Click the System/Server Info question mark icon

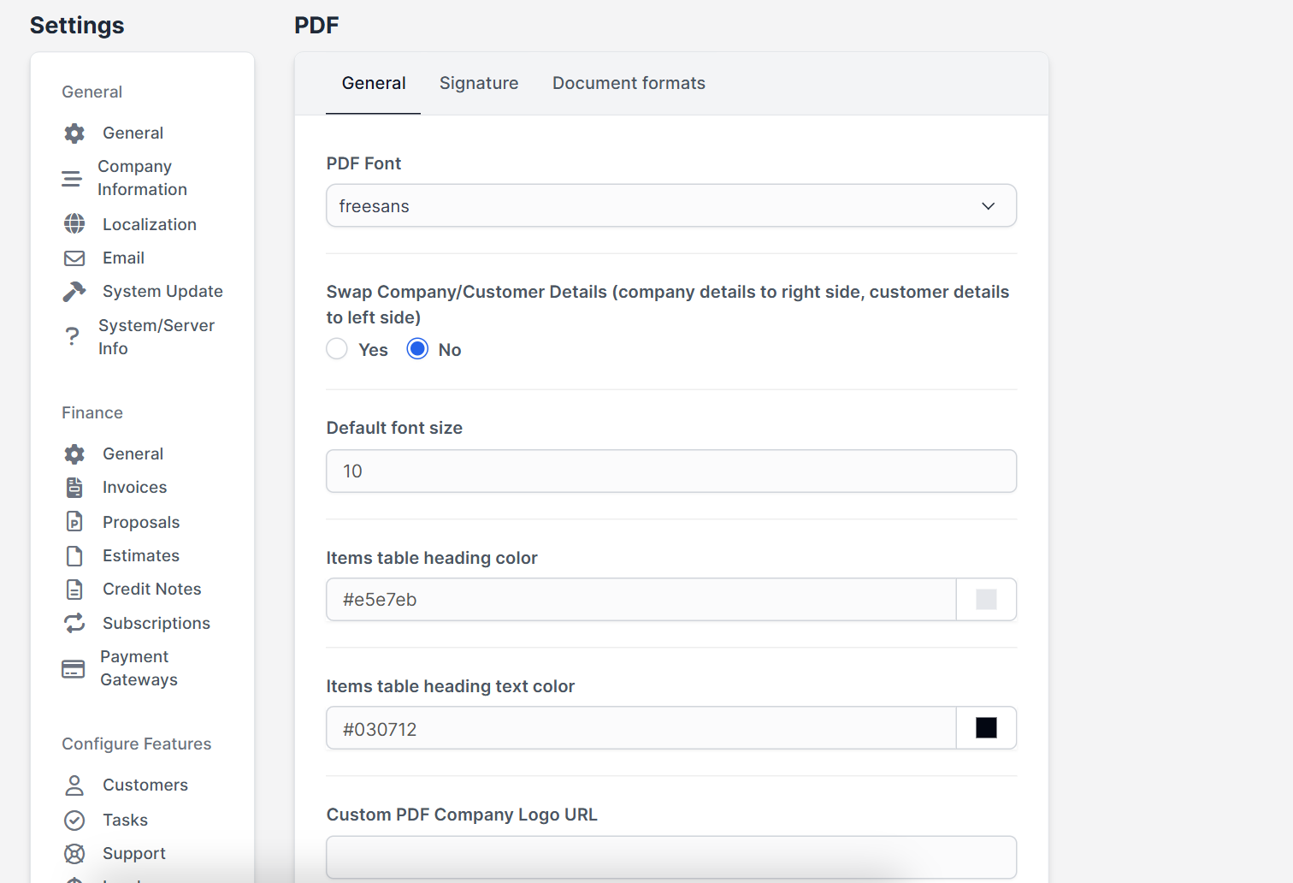coord(72,337)
